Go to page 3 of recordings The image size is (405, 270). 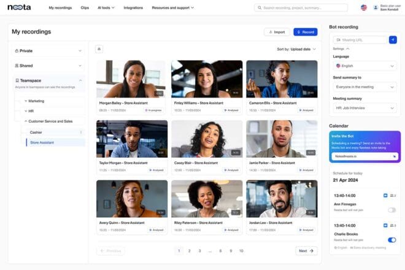click(x=199, y=251)
